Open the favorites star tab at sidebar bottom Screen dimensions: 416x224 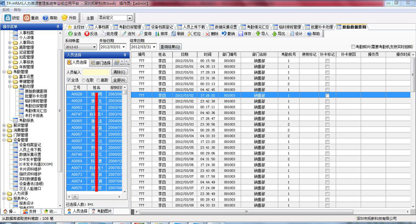(50, 211)
